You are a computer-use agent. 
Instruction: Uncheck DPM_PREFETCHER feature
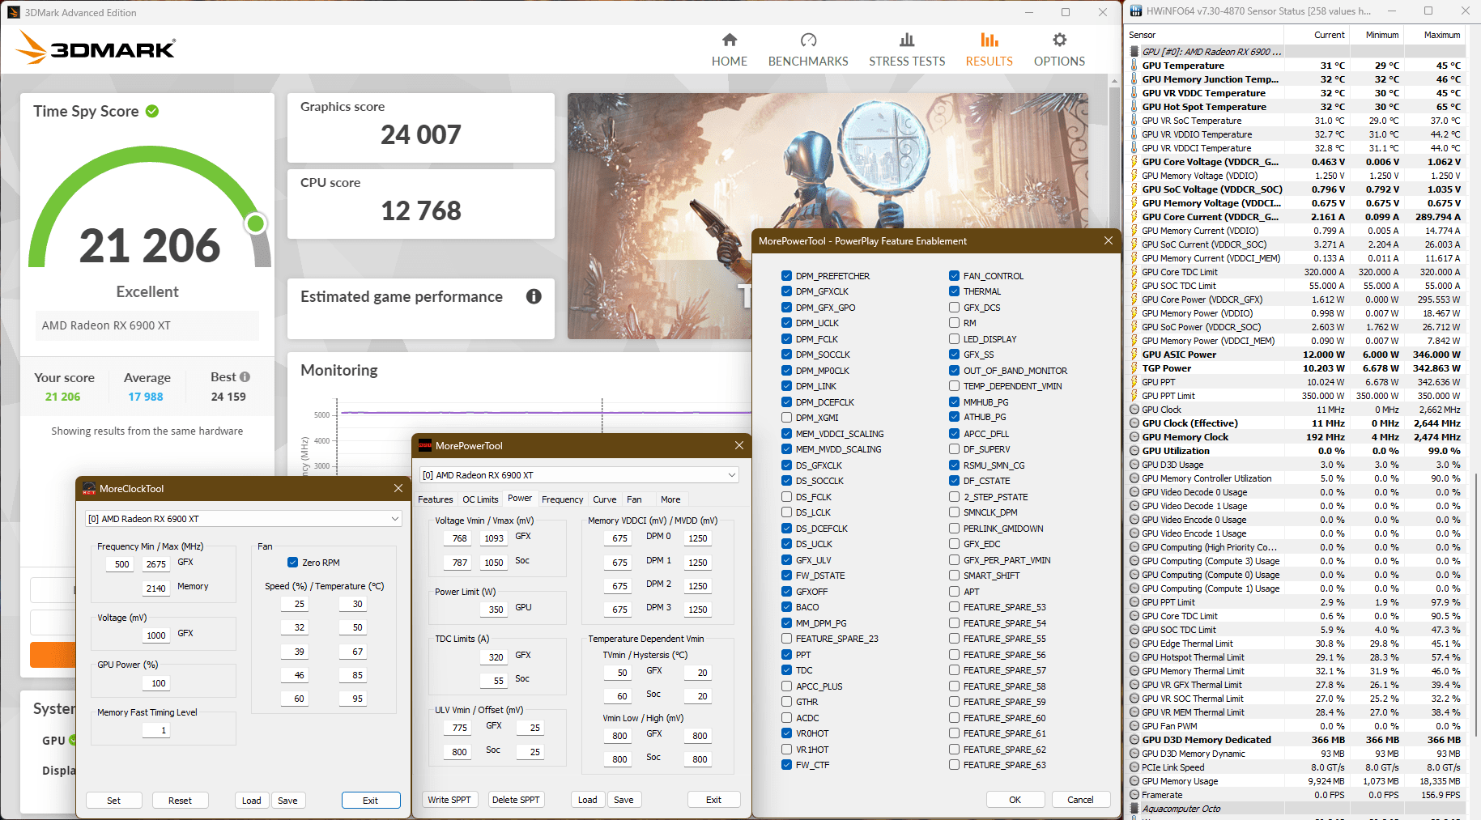pos(787,276)
